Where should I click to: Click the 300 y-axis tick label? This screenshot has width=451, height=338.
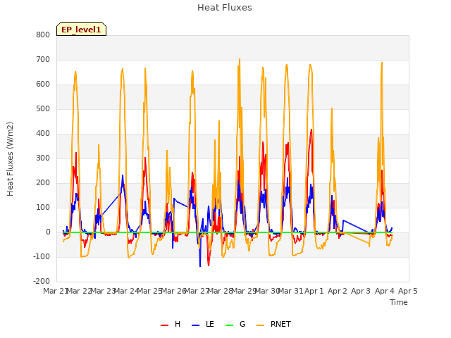point(43,158)
